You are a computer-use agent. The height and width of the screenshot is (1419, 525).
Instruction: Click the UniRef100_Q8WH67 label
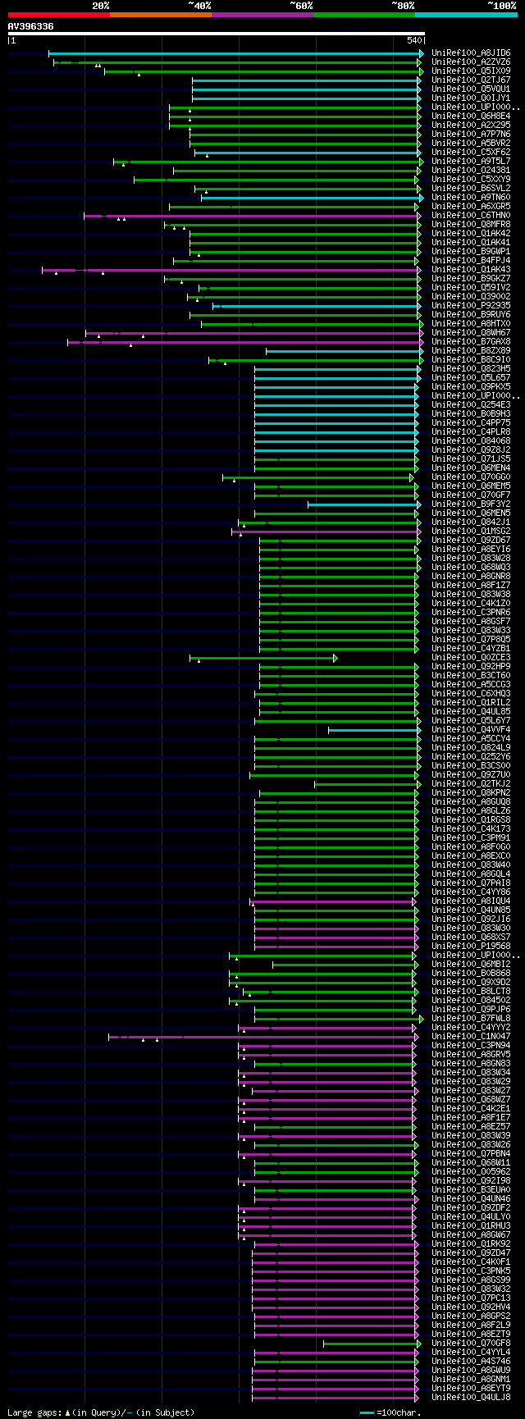[x=471, y=333]
